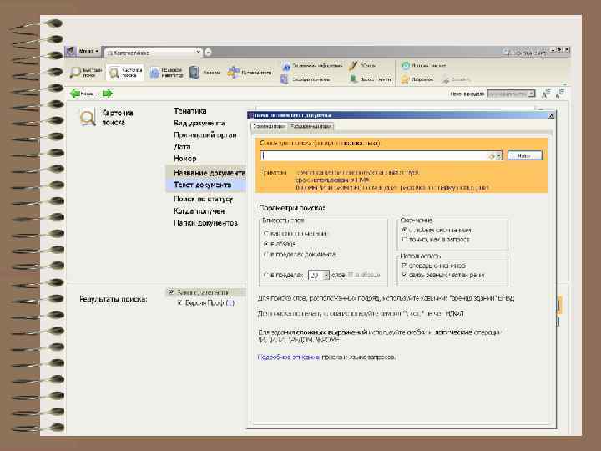Open Пресса и книги icon
Viewport: 601px width, 451px height.
click(x=353, y=79)
